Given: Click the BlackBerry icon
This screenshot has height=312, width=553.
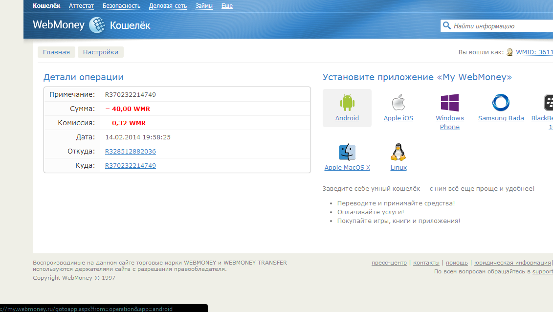Looking at the screenshot, I should (549, 103).
